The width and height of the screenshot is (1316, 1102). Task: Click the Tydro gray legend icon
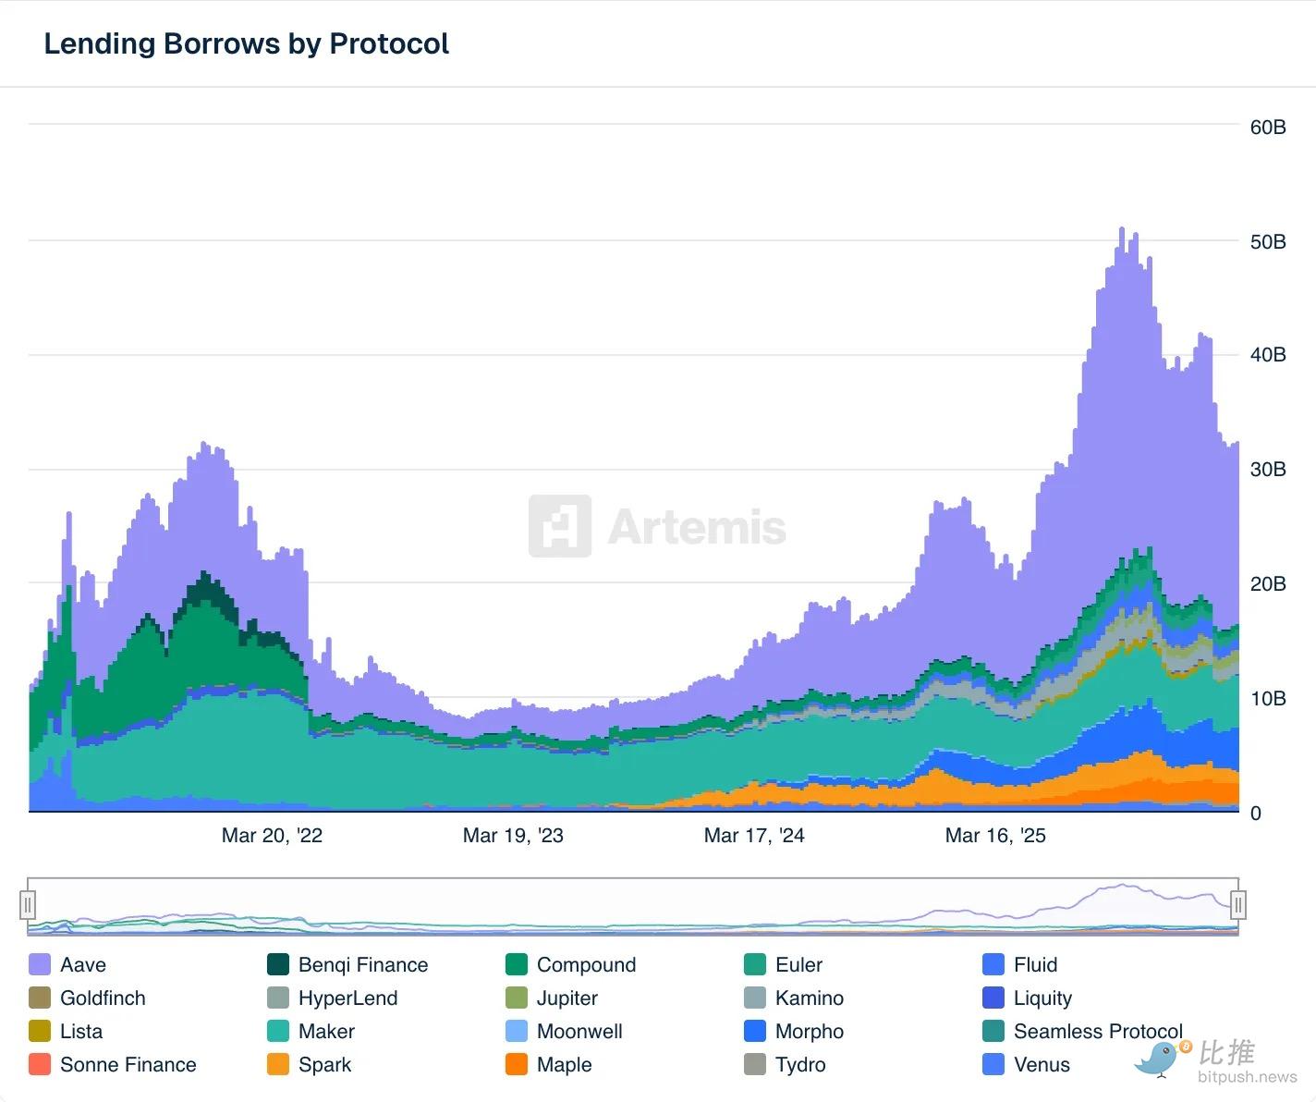(x=755, y=1065)
